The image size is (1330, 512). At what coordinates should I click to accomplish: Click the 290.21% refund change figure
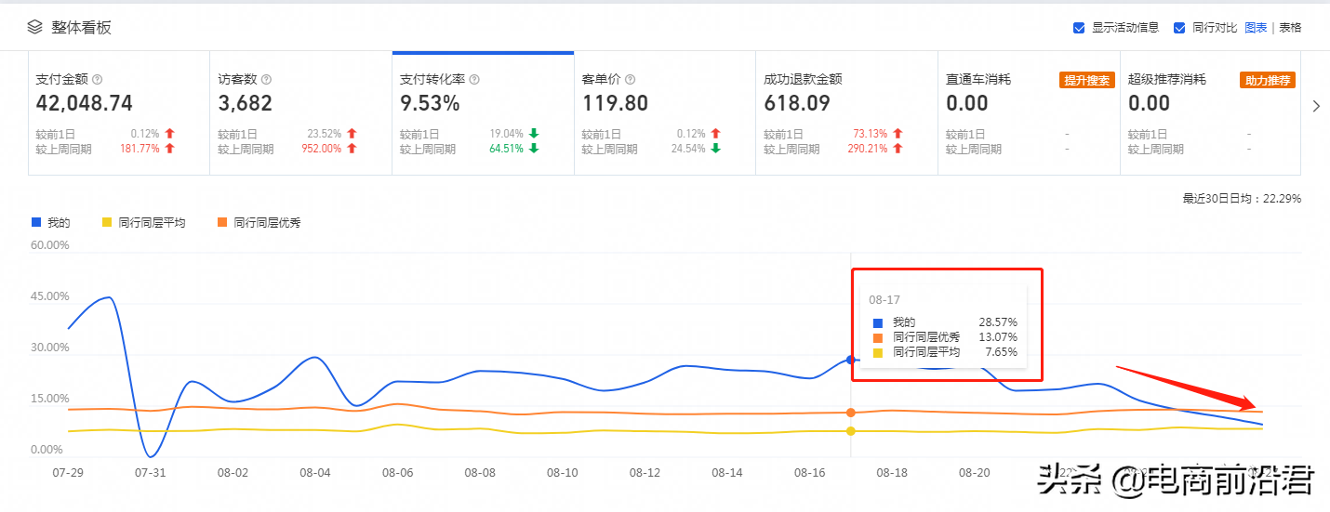pos(868,149)
